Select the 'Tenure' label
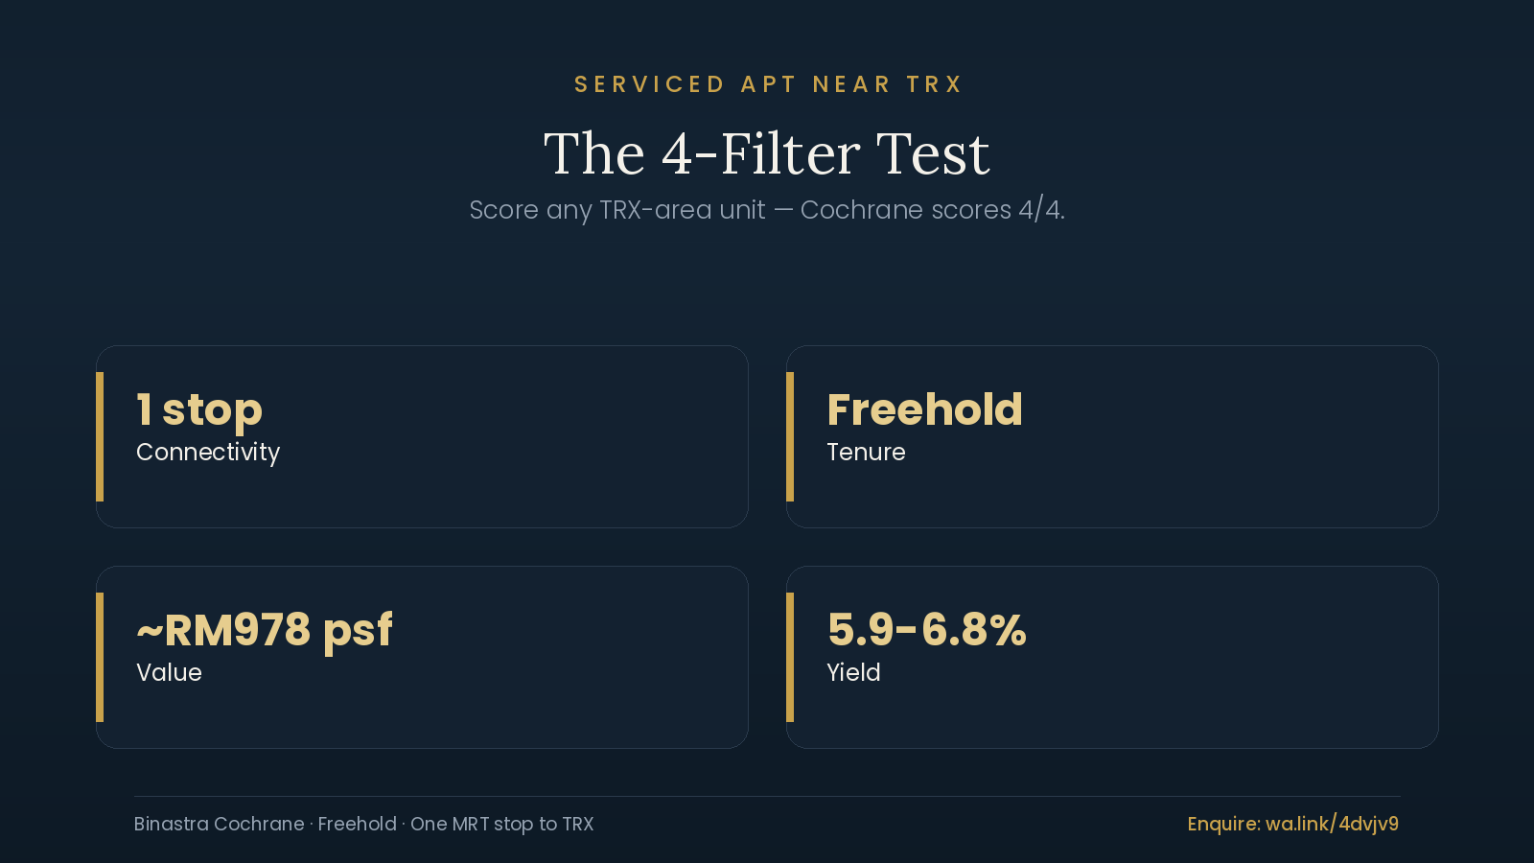 866,453
